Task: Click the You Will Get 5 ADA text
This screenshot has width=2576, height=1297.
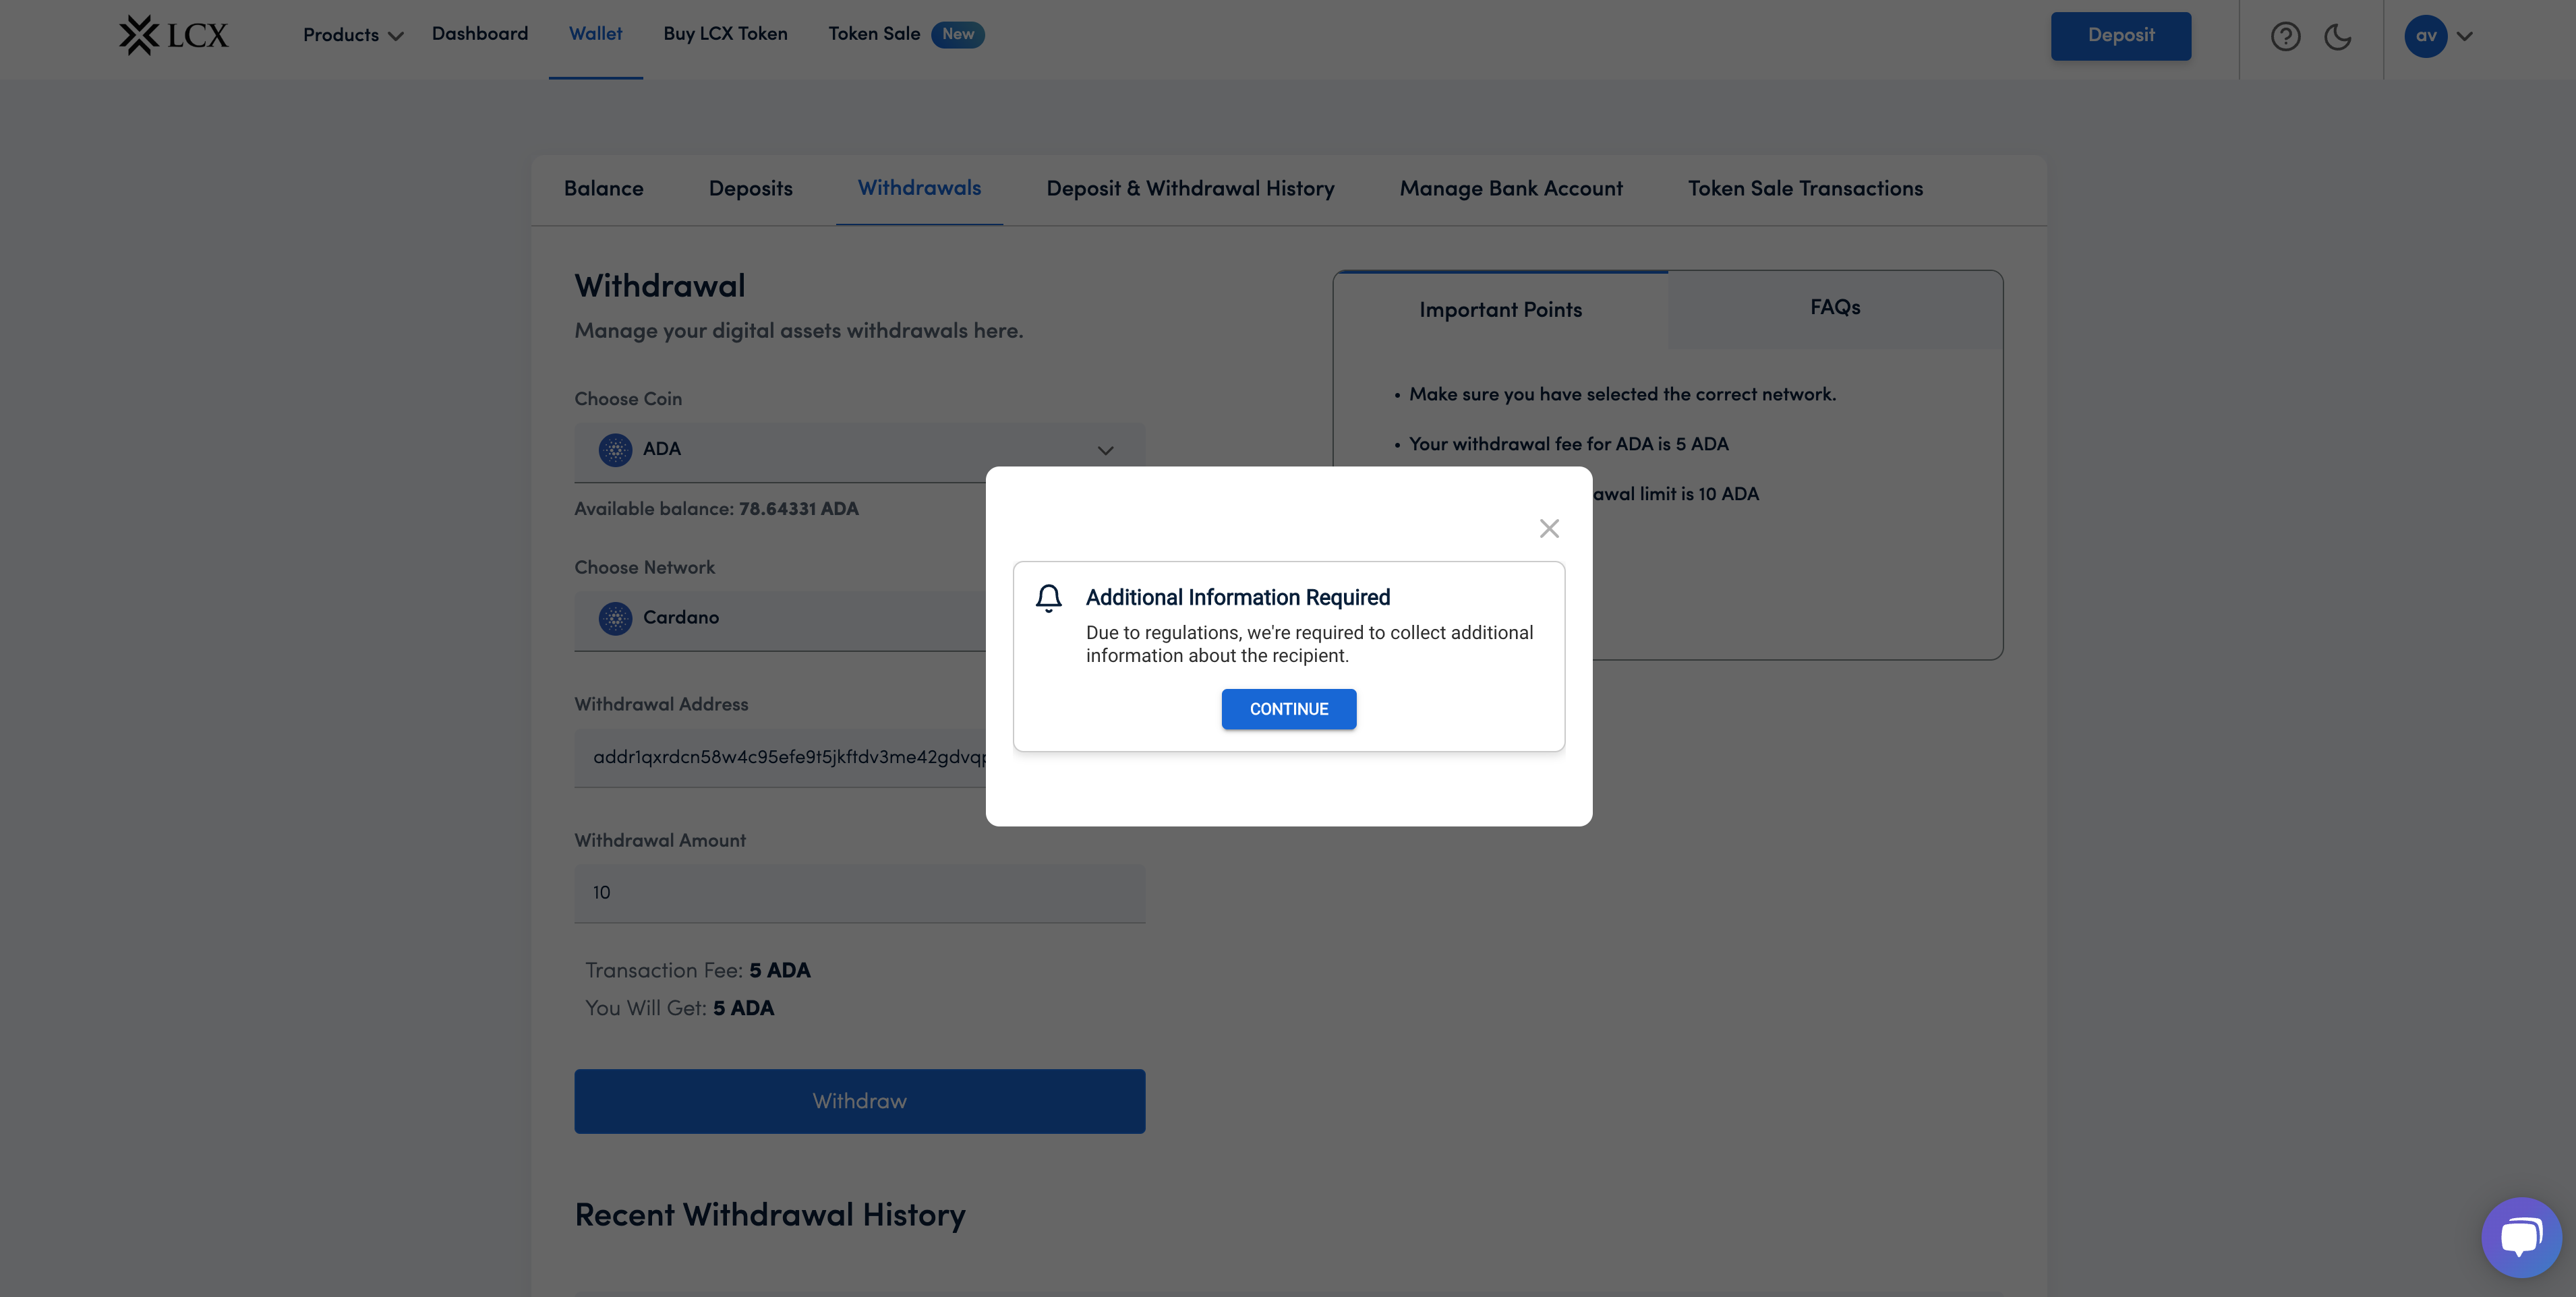Action: click(x=680, y=1009)
